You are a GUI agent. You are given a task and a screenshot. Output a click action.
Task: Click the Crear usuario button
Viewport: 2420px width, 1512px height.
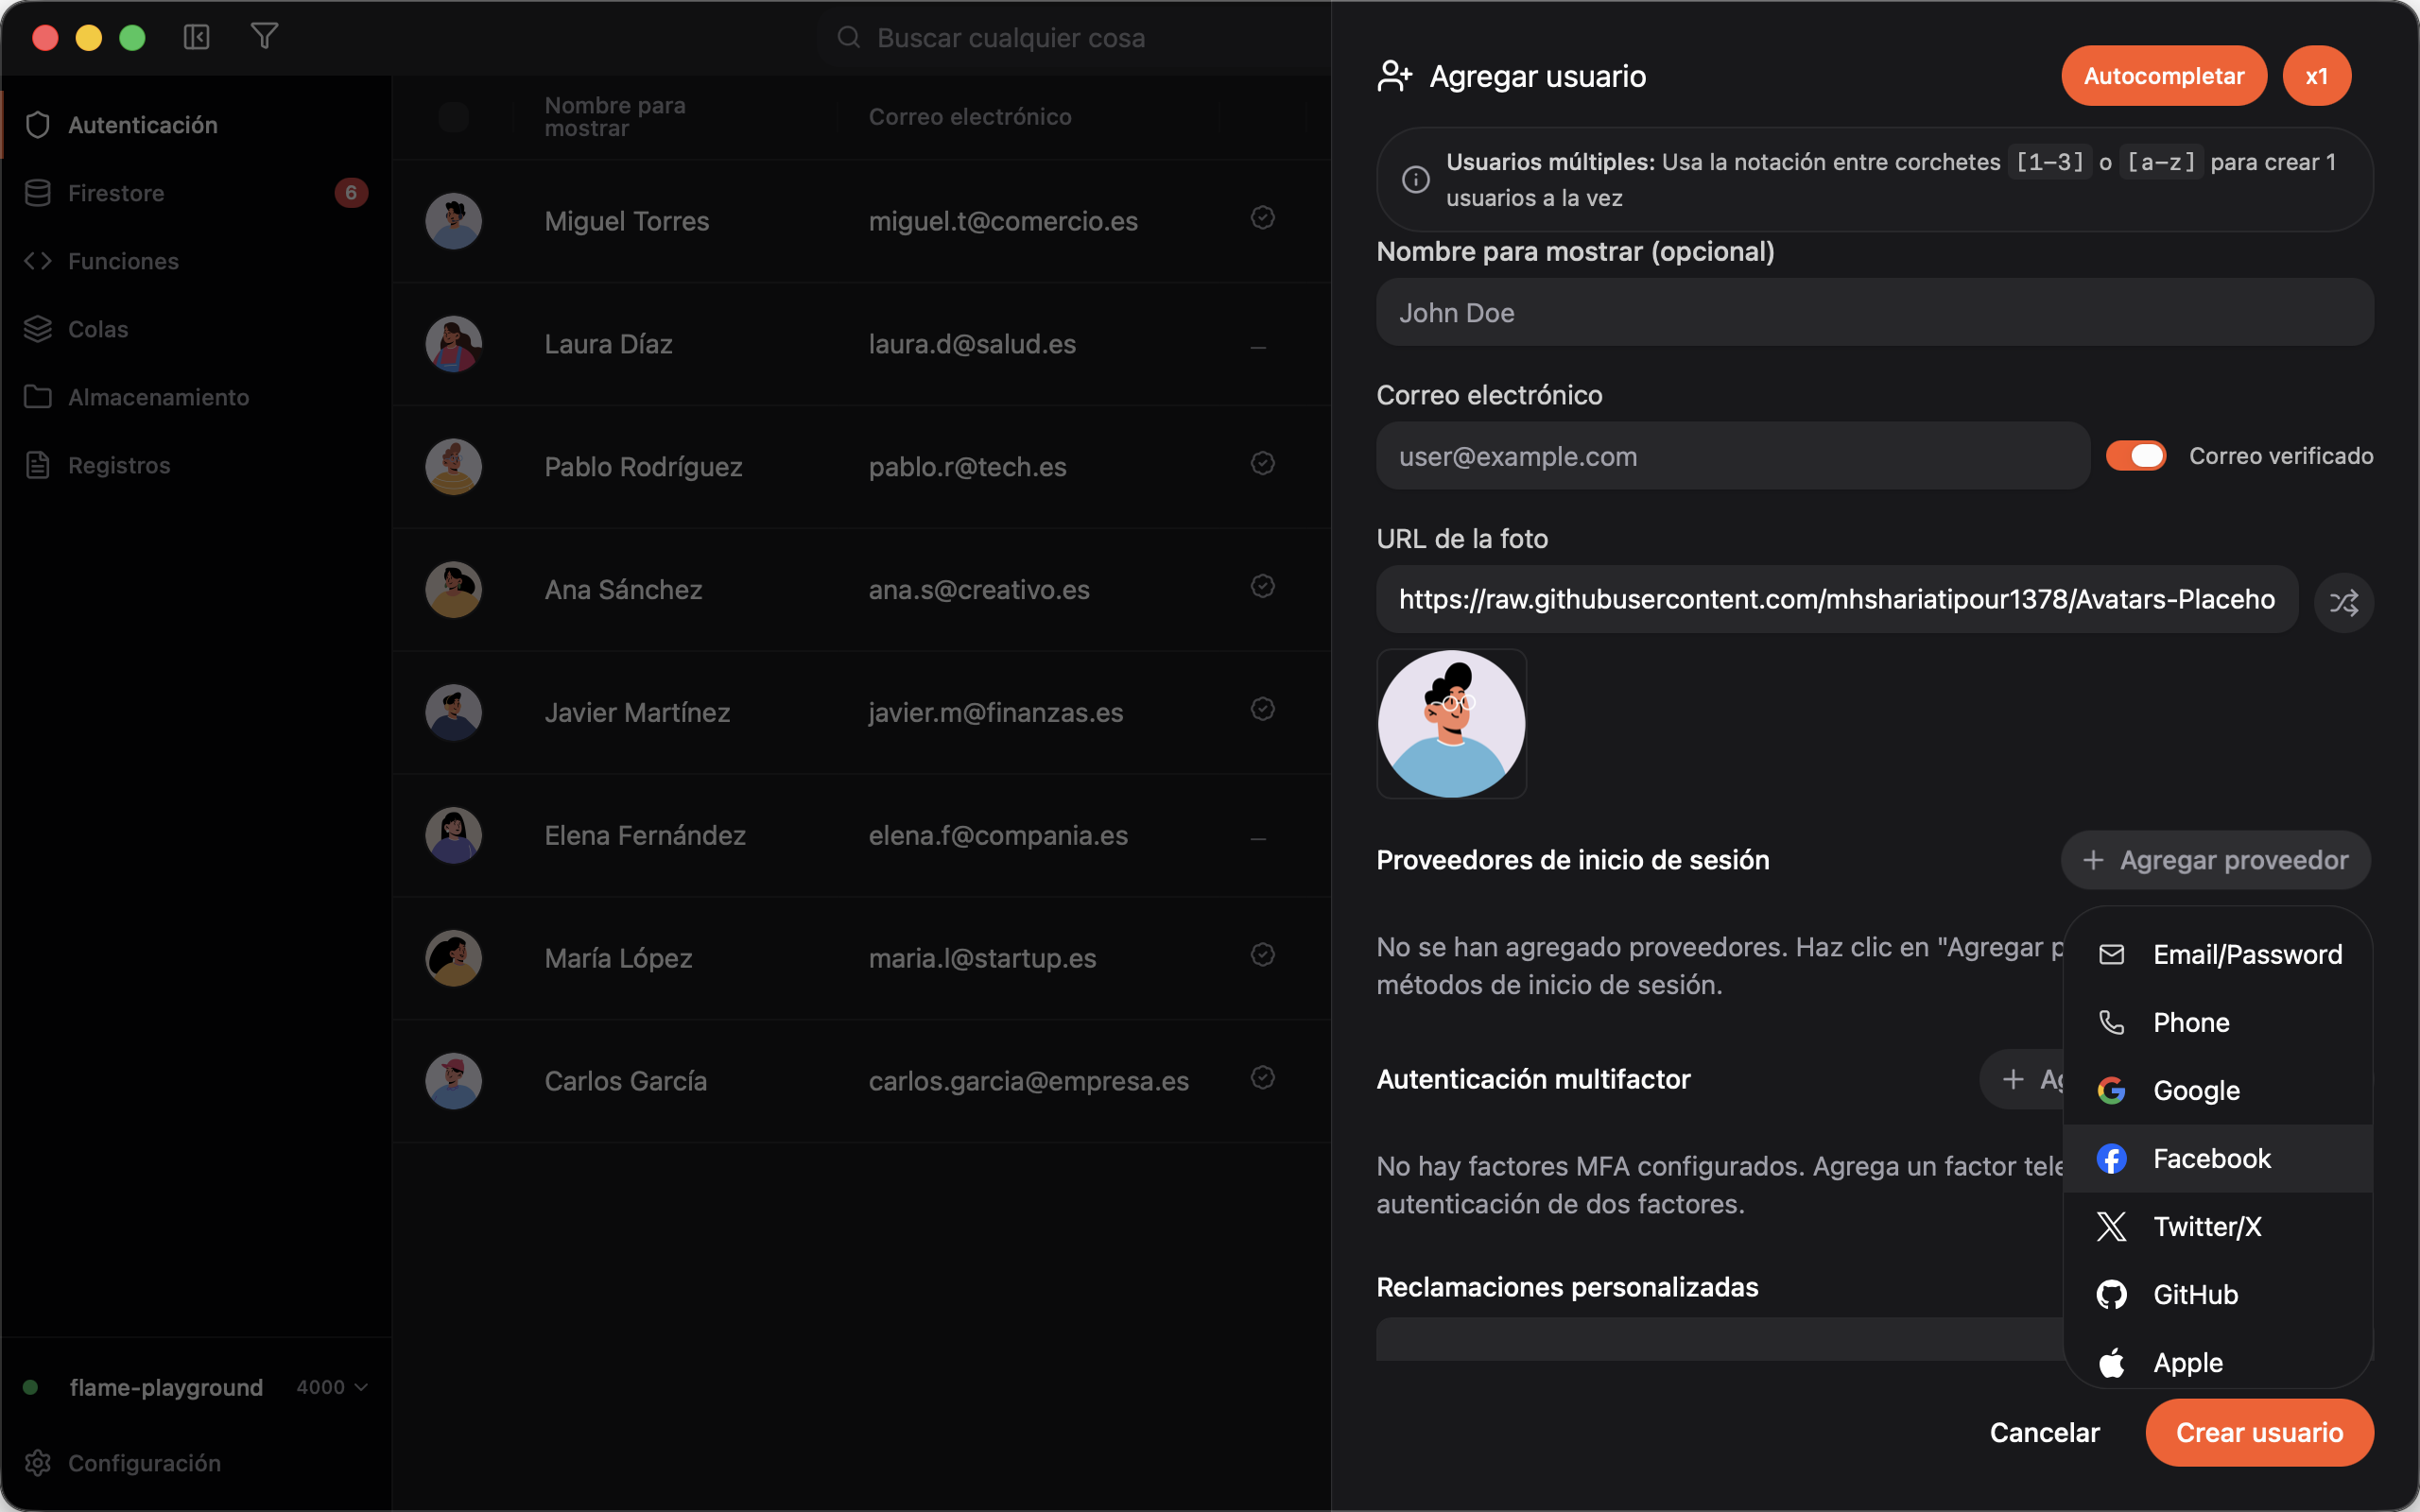click(2259, 1432)
